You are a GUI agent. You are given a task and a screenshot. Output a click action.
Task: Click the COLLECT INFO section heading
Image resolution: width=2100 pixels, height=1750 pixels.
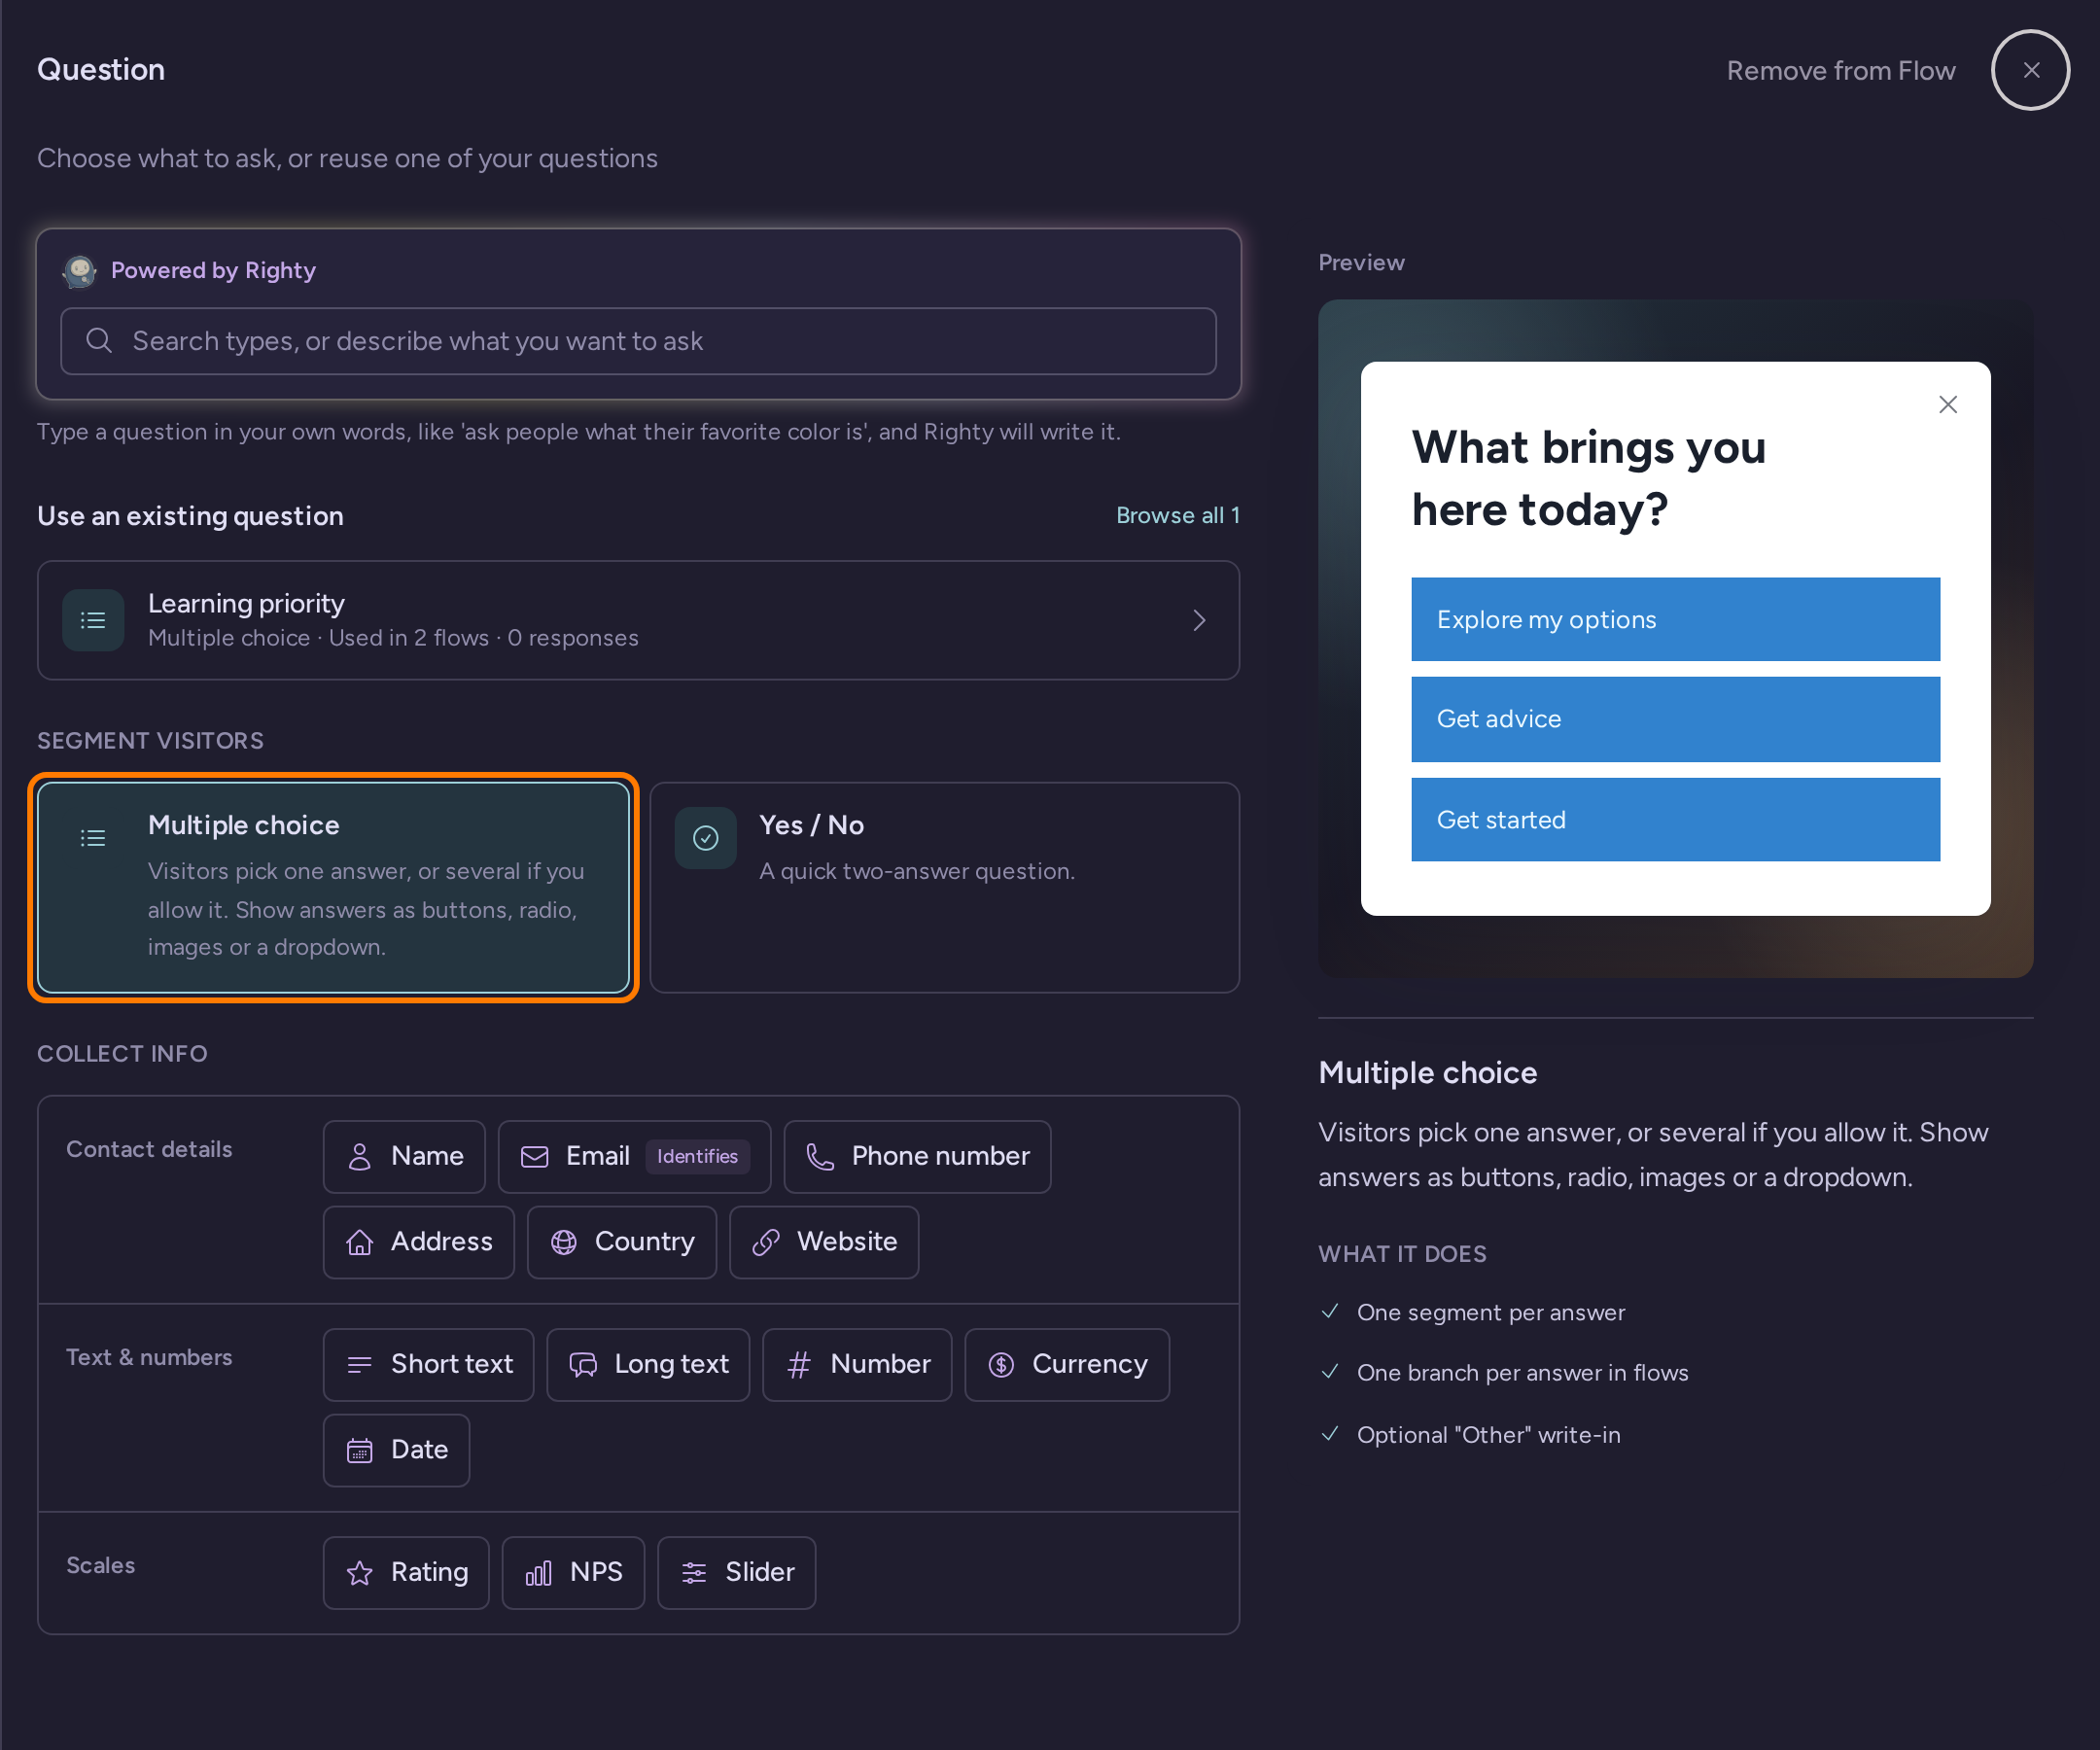(122, 1054)
